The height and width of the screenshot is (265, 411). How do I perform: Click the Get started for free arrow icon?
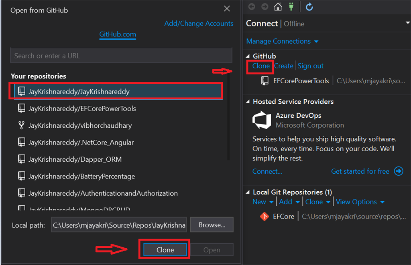pyautogui.click(x=399, y=171)
